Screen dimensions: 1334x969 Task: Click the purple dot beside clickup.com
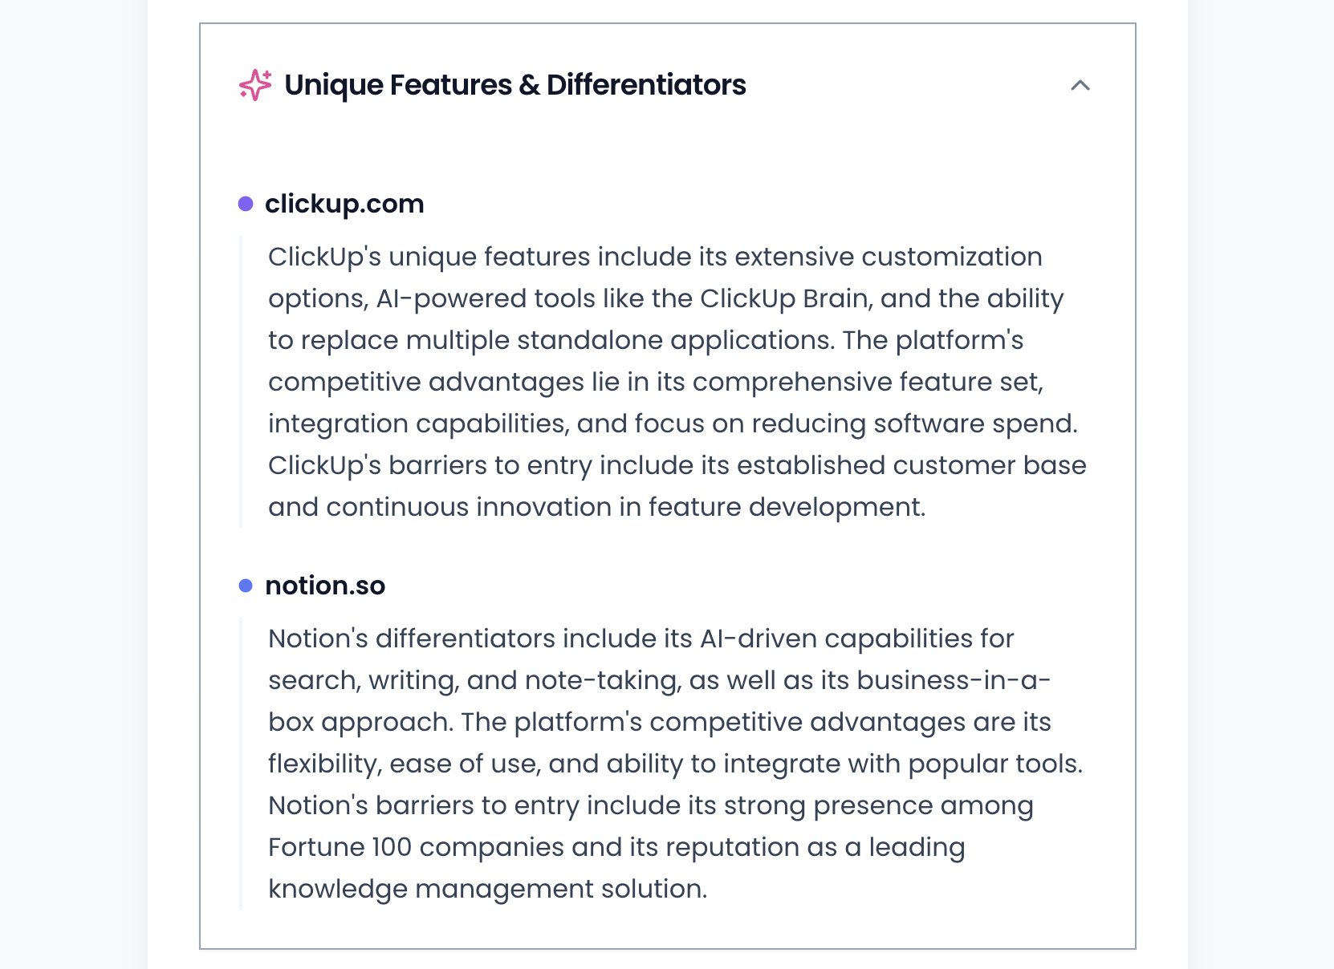[246, 205]
